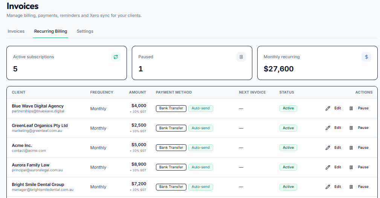Click the Auto-send badge for GreenLeaf Organics
380x198 pixels.
201,128
